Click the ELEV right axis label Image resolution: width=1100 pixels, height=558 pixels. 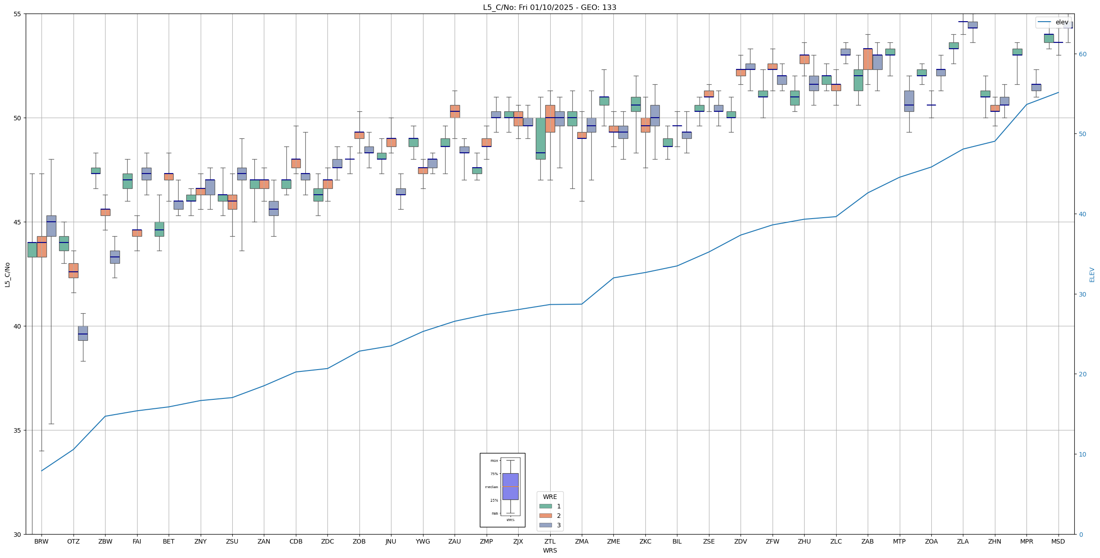[1092, 274]
